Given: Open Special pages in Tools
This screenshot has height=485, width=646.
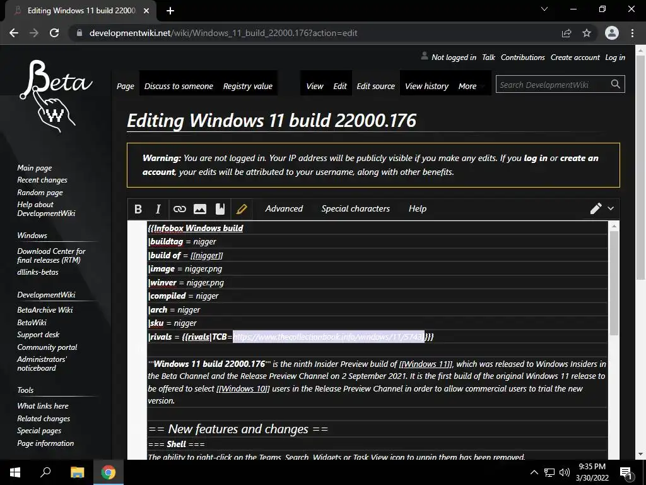Looking at the screenshot, I should coord(39,431).
